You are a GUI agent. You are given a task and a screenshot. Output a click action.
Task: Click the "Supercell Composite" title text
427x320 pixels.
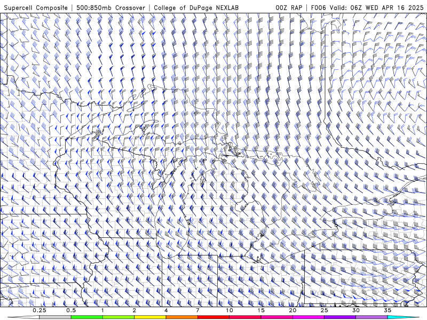pos(36,8)
